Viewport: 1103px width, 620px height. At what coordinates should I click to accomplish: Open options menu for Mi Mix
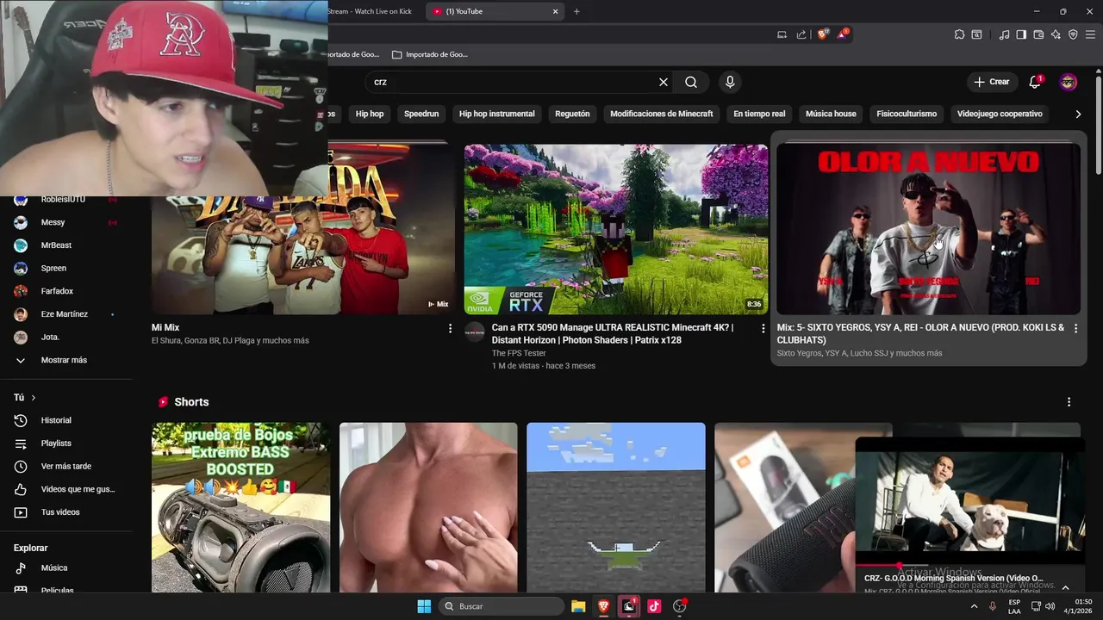click(x=450, y=328)
